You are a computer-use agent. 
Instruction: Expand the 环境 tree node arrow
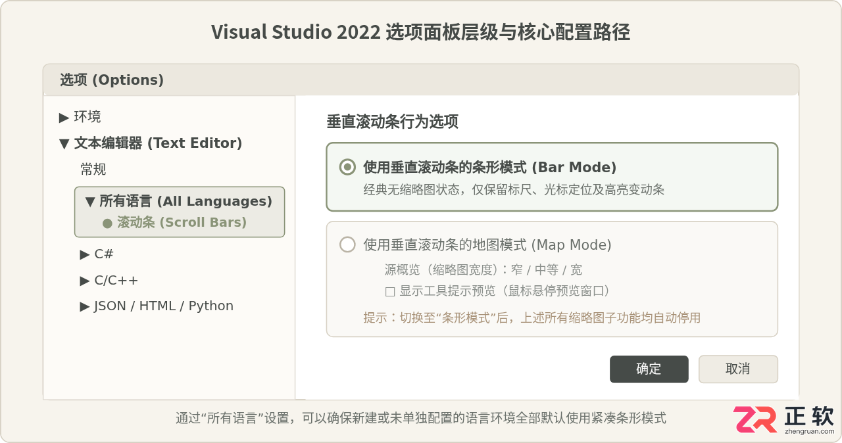[x=64, y=117]
